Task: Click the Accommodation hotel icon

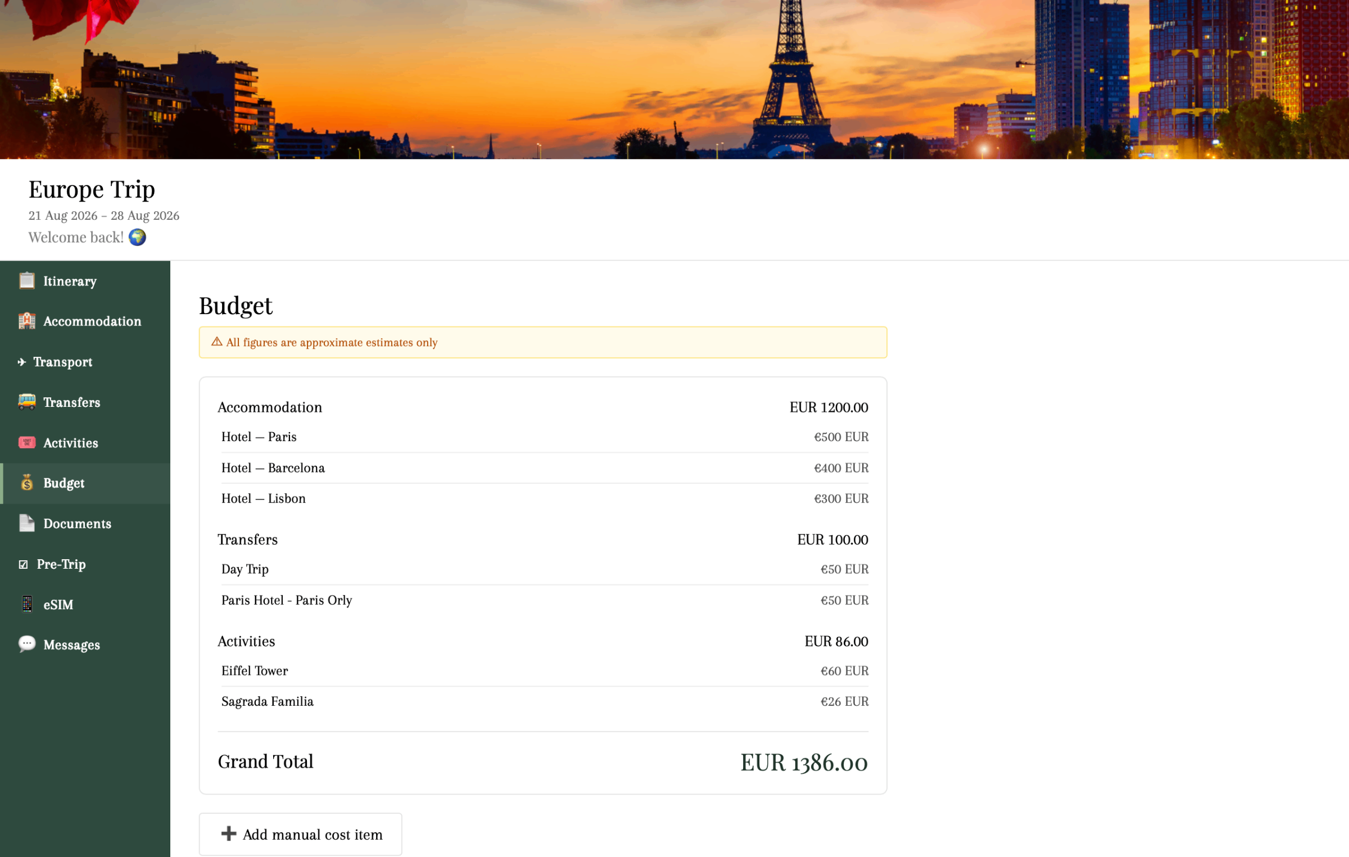Action: (26, 321)
